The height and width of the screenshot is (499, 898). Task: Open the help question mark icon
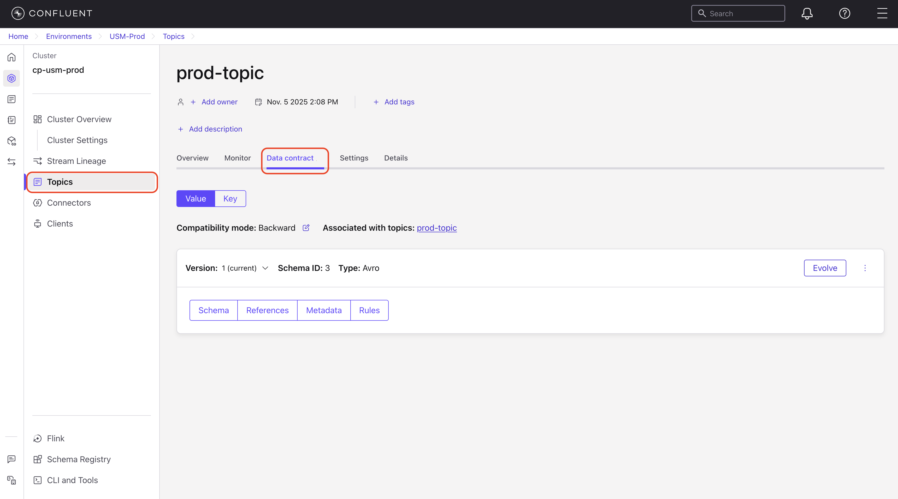point(844,14)
